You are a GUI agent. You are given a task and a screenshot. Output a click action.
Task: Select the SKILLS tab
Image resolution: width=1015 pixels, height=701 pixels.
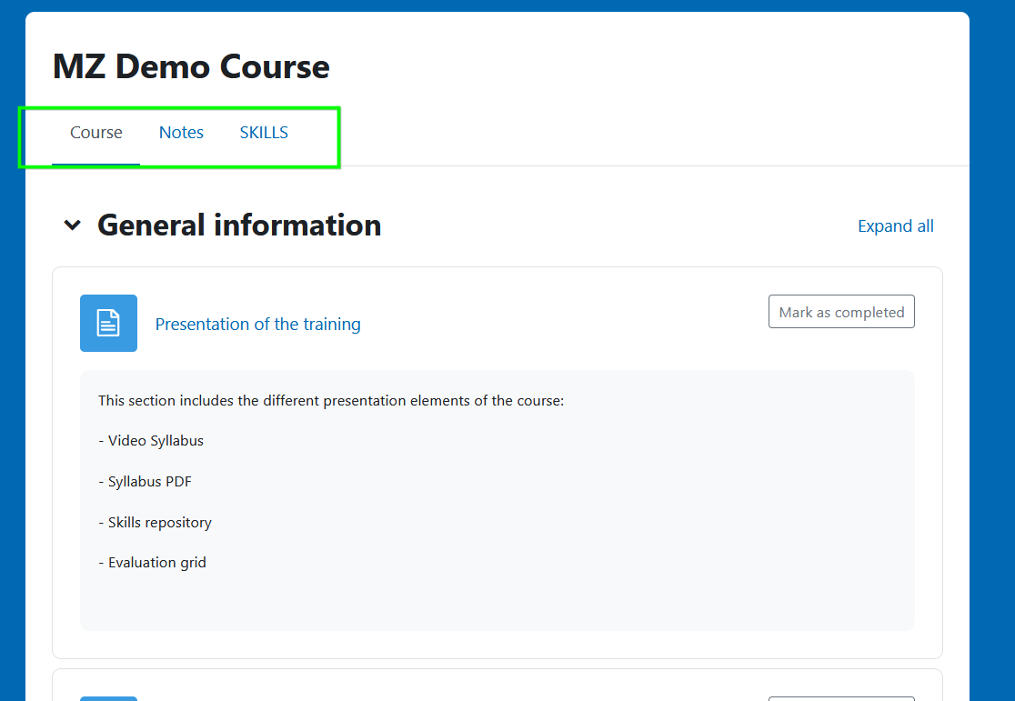(264, 133)
